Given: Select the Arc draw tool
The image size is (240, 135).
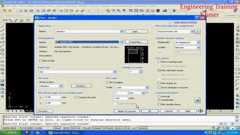Looking at the screenshot, I should [2, 46].
